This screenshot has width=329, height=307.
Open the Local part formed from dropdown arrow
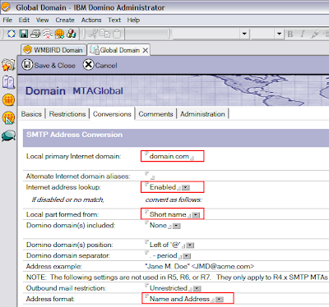196,215
